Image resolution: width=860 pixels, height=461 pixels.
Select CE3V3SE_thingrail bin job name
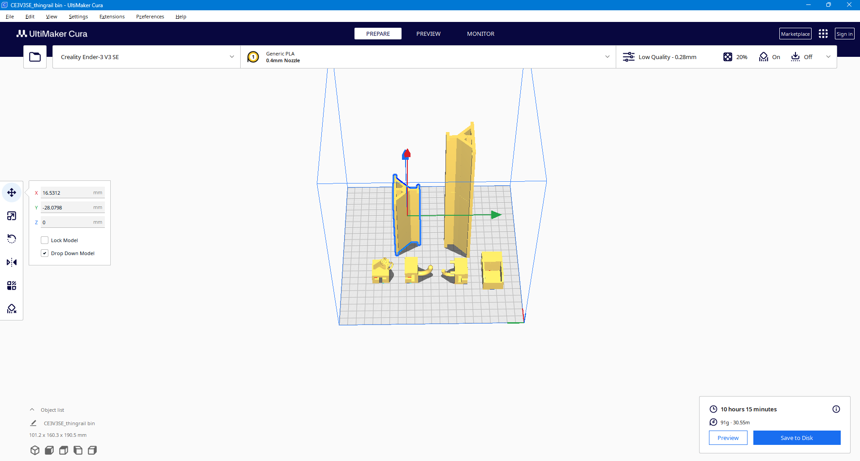pos(69,423)
